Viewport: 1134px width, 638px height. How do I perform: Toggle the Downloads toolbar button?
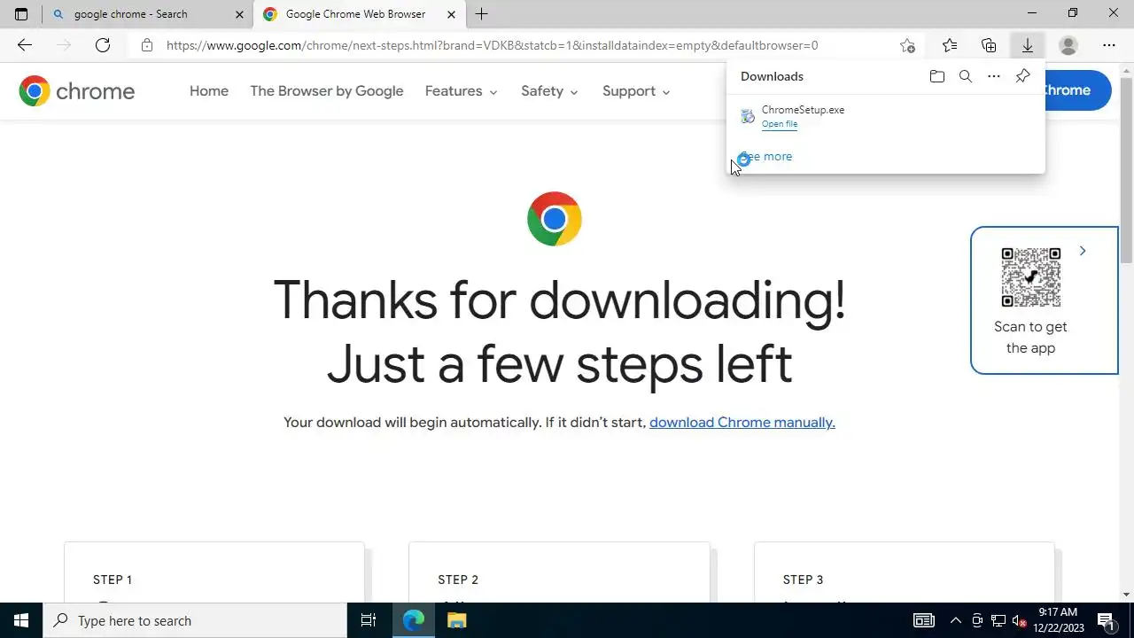tap(1028, 45)
